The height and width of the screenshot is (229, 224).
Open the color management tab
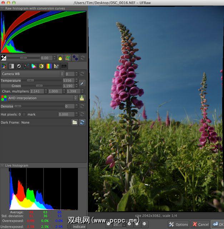(x=34, y=66)
